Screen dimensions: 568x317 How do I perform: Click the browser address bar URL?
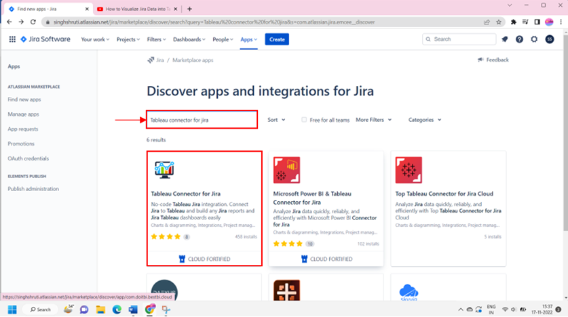coord(214,22)
